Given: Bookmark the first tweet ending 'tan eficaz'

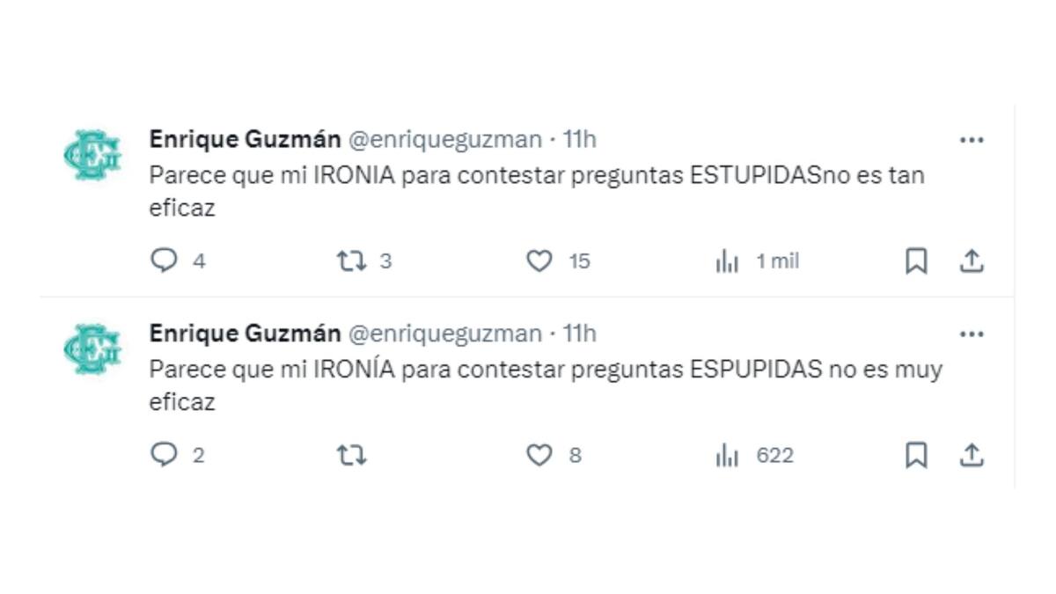Looking at the screenshot, I should [x=916, y=261].
